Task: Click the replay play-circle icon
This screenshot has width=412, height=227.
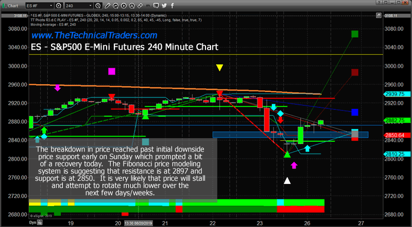Action: pos(124,6)
